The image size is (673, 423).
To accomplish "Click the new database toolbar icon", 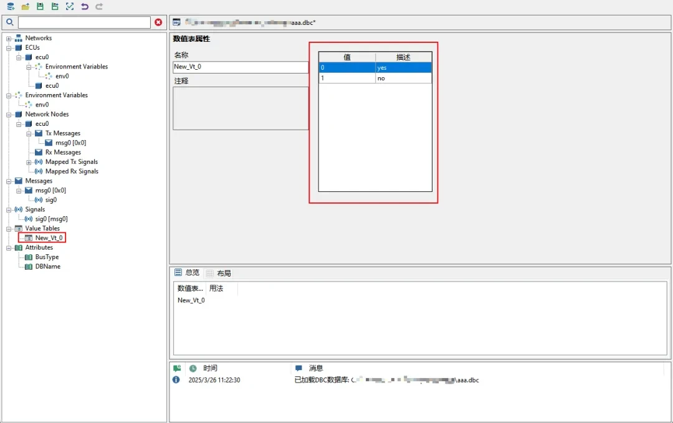I will [11, 6].
